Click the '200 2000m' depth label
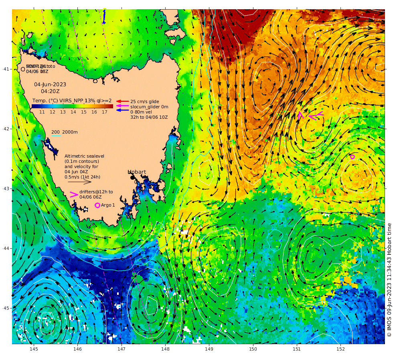 pyautogui.click(x=65, y=132)
